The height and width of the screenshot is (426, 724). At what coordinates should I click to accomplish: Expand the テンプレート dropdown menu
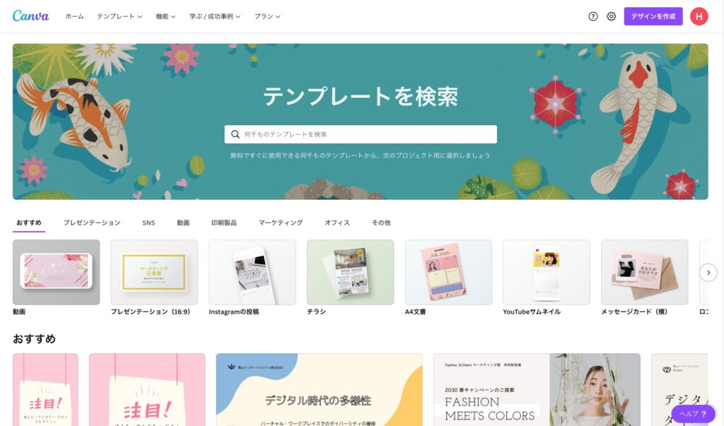click(119, 16)
